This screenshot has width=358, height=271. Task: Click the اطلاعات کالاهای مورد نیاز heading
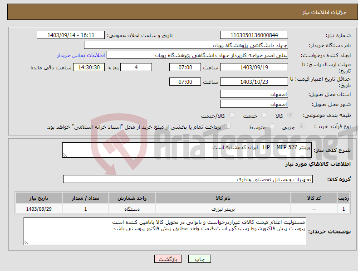point(318,164)
